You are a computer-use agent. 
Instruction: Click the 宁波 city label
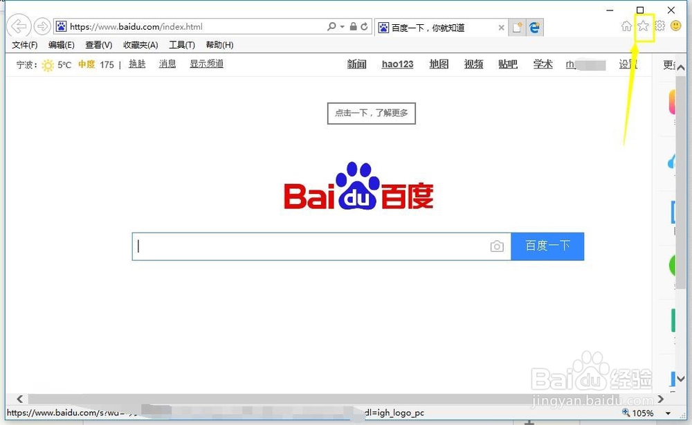point(26,65)
